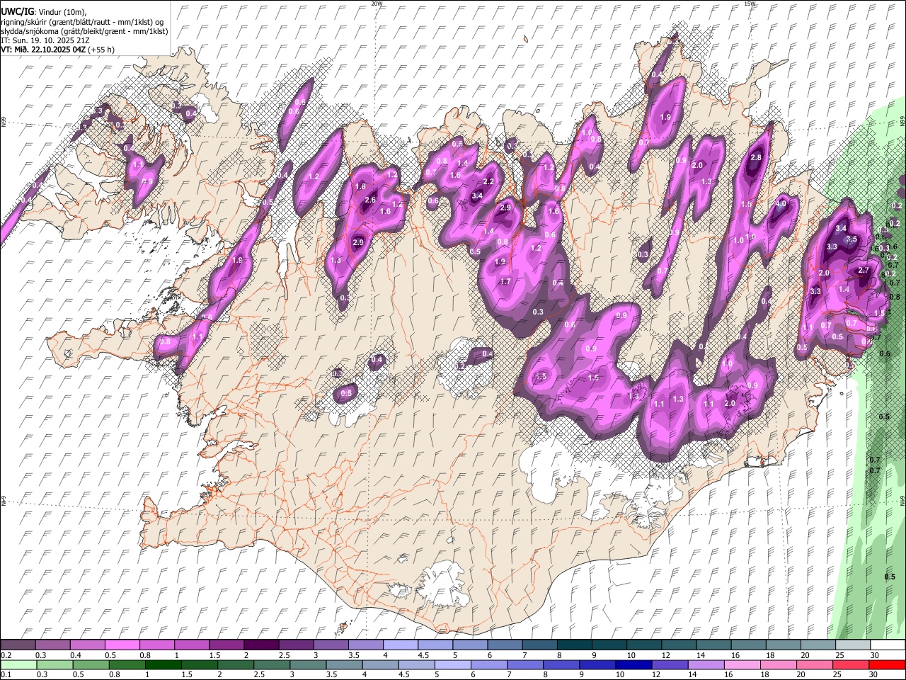Image resolution: width=906 pixels, height=680 pixels.
Task: Click the '2.6' precipitation value on the map
Action: [x=370, y=200]
